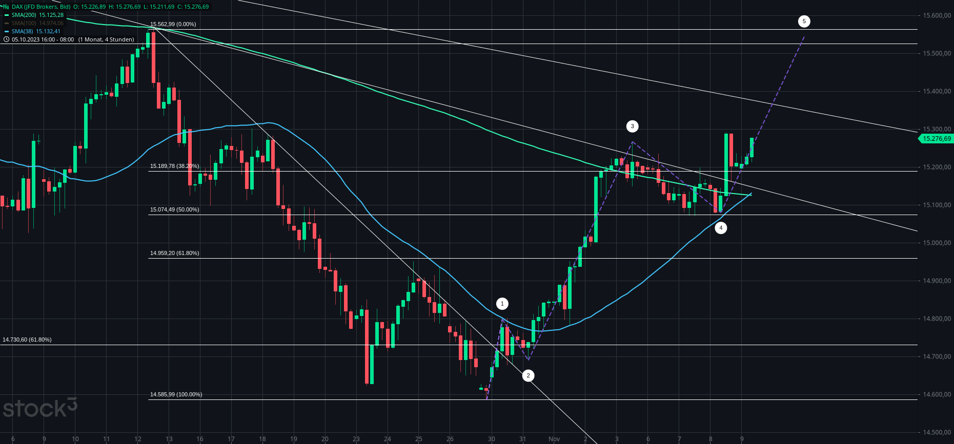
Task: Open the DAX (JFD Brokers, Bid) instrument label
Action: click(x=42, y=7)
